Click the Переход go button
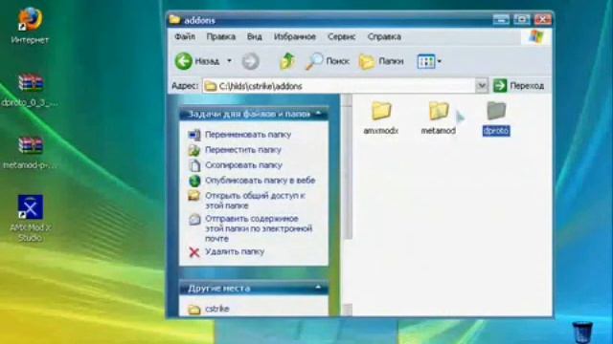 [519, 85]
